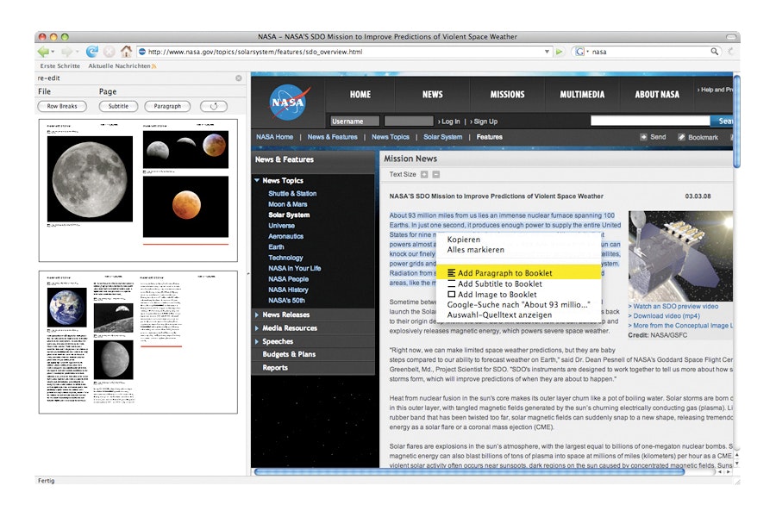Screen dimensions: 776x517
Task: Click the Reload page icon
Action: coord(92,52)
